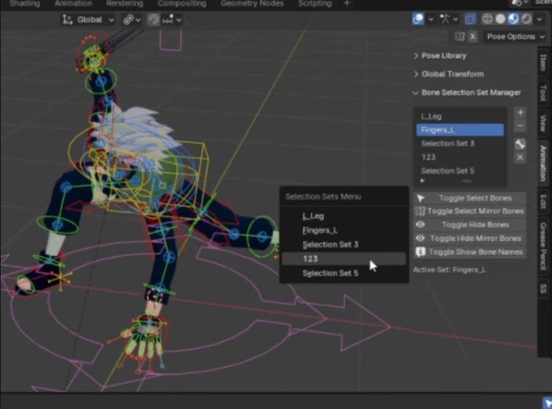Viewport: 552px width, 409px height.
Task: Select L_Leg in the selection set list
Action: 460,116
